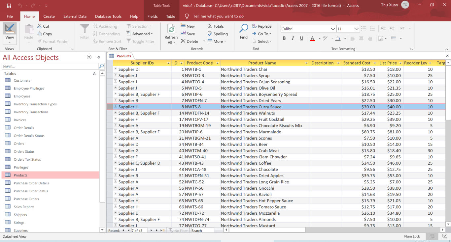This screenshot has height=242, width=451.
Task: Collapse the navigation pane shutter
Action: tap(99, 57)
